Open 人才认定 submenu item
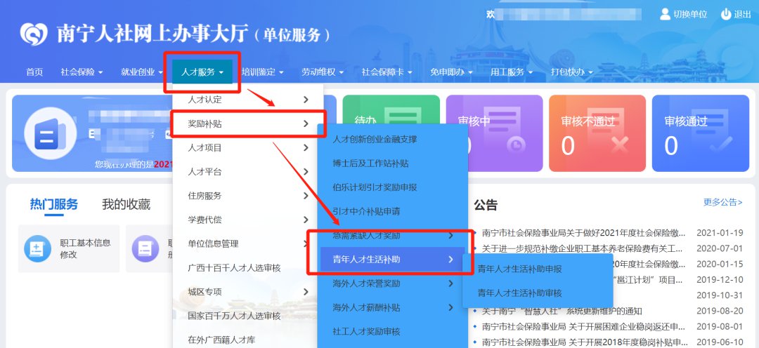759x348 pixels. (x=247, y=100)
